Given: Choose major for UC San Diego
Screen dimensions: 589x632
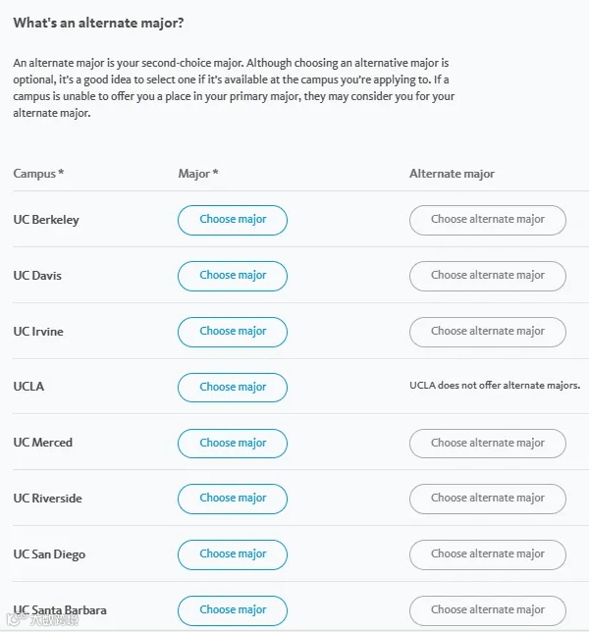Looking at the screenshot, I should [233, 554].
